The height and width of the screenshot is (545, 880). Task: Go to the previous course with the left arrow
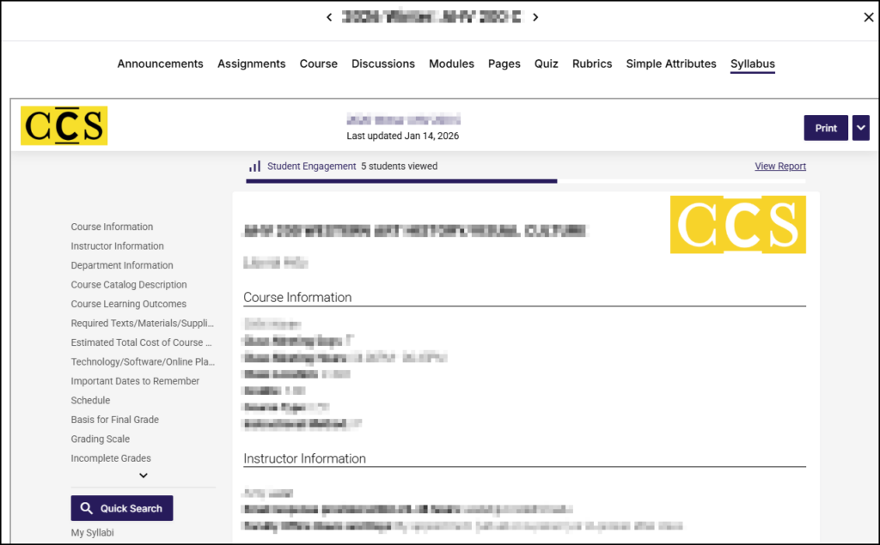pos(328,16)
